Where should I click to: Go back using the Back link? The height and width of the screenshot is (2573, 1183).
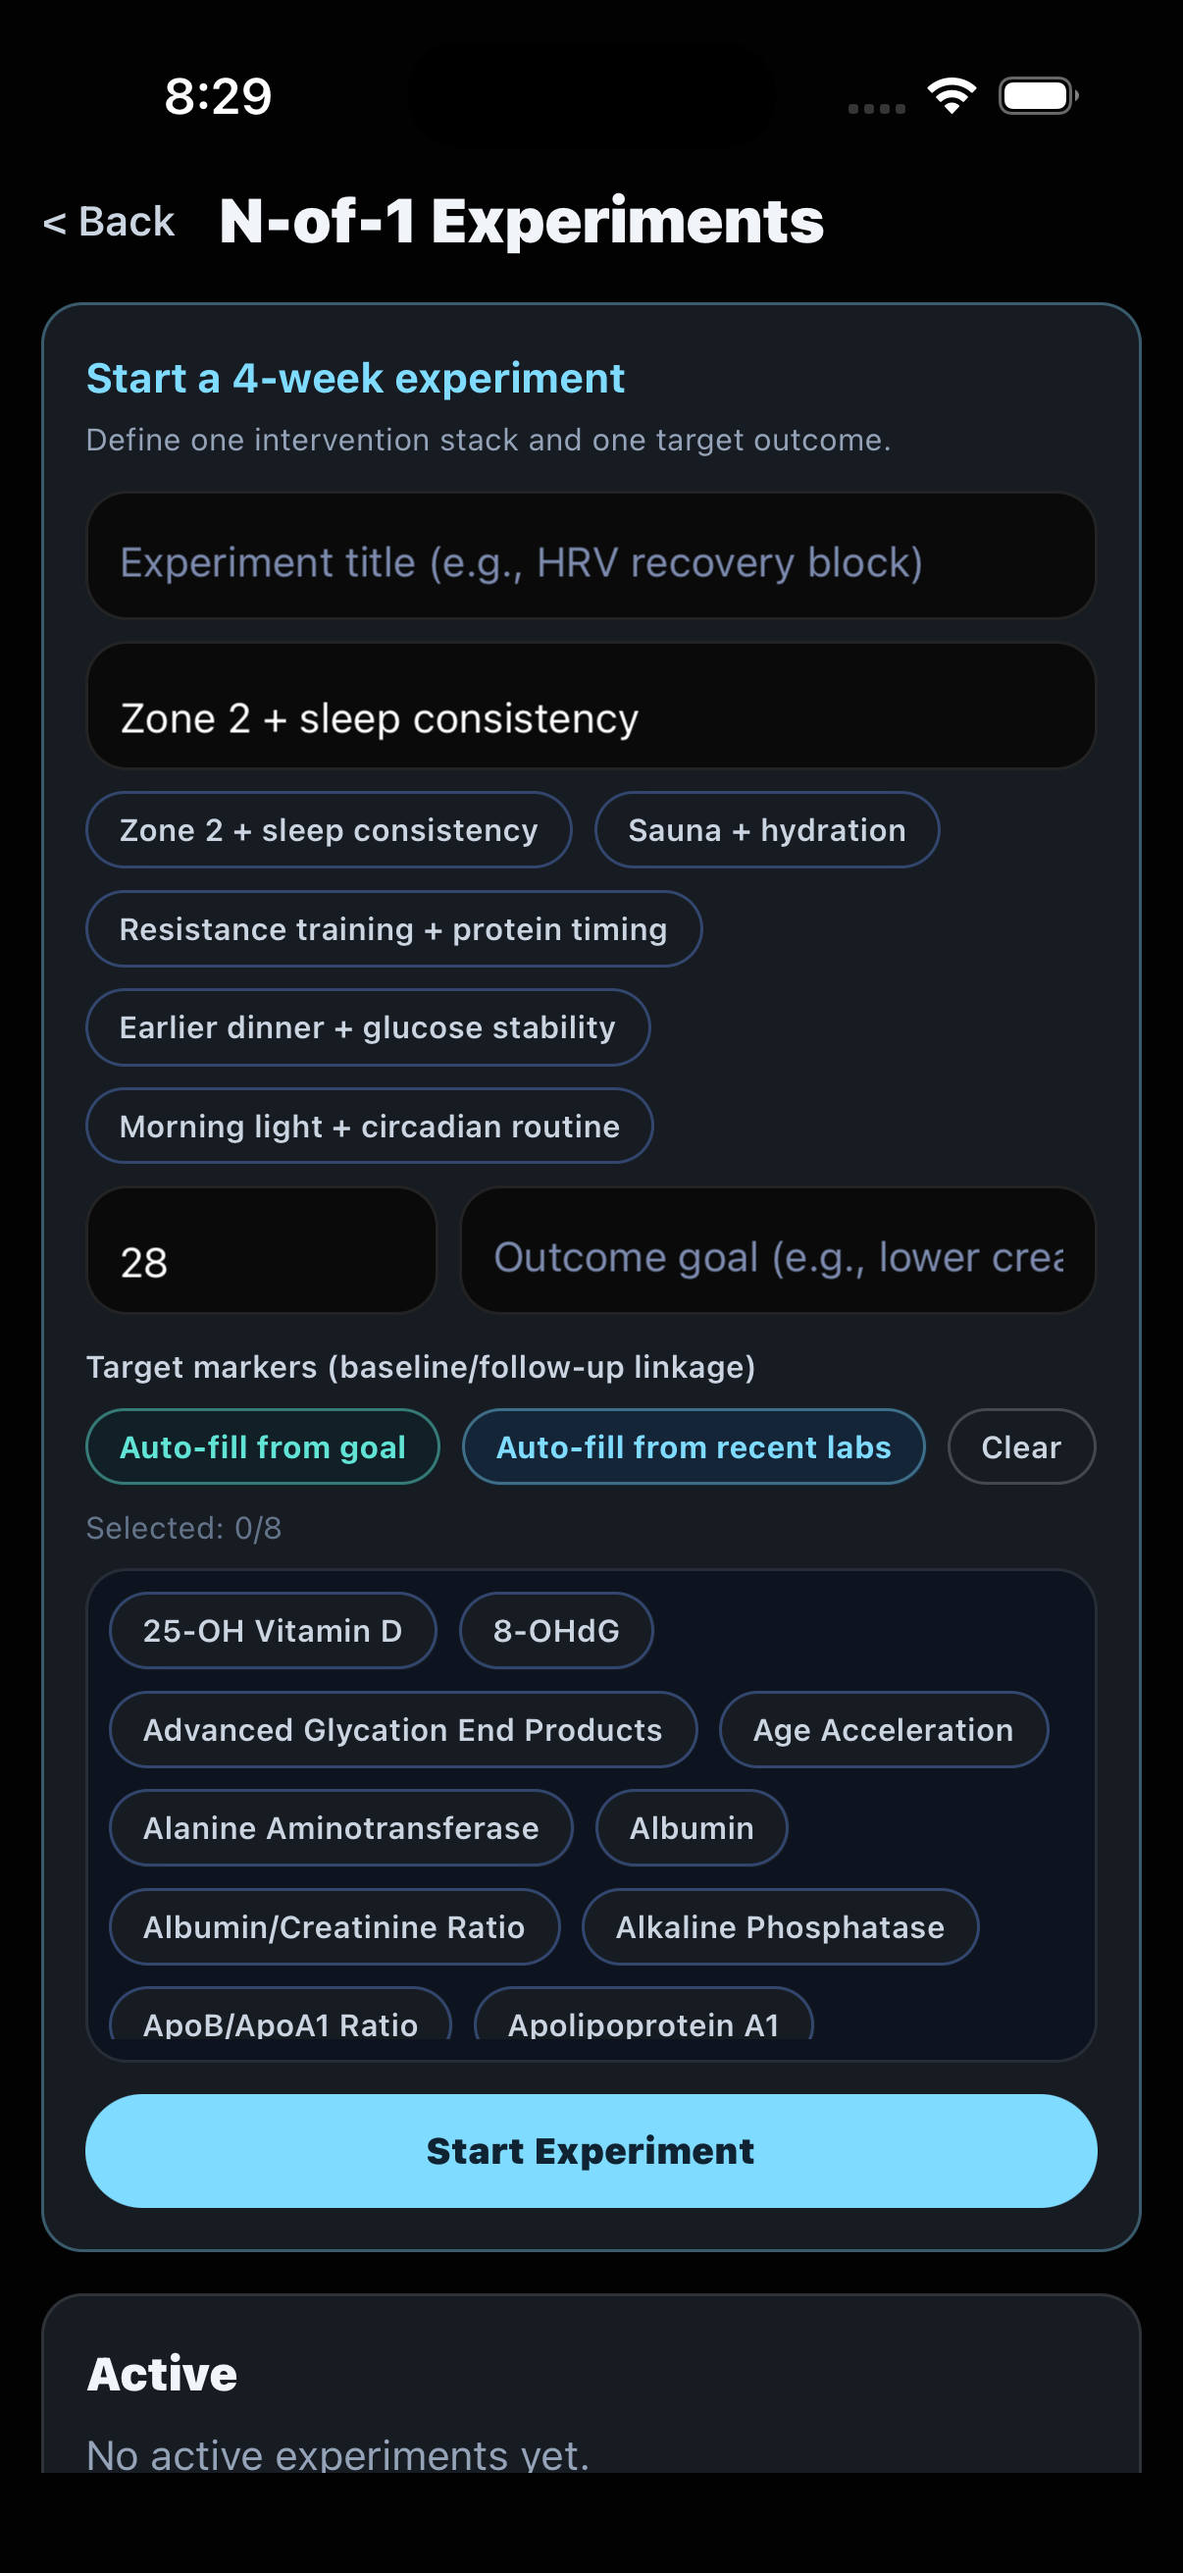107,220
